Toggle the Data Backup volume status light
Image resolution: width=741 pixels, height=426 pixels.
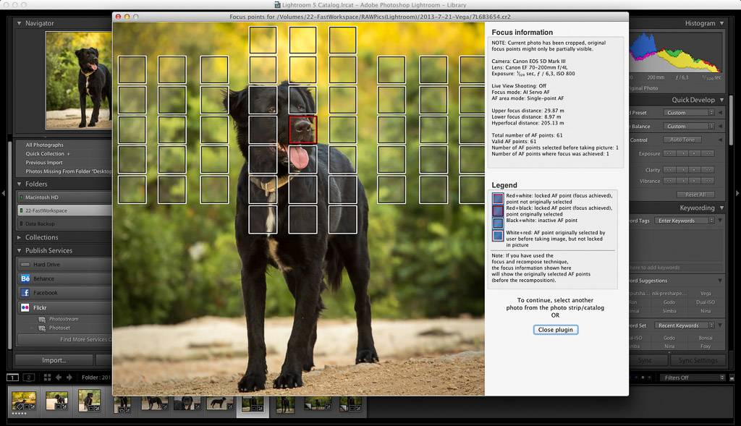tap(21, 224)
